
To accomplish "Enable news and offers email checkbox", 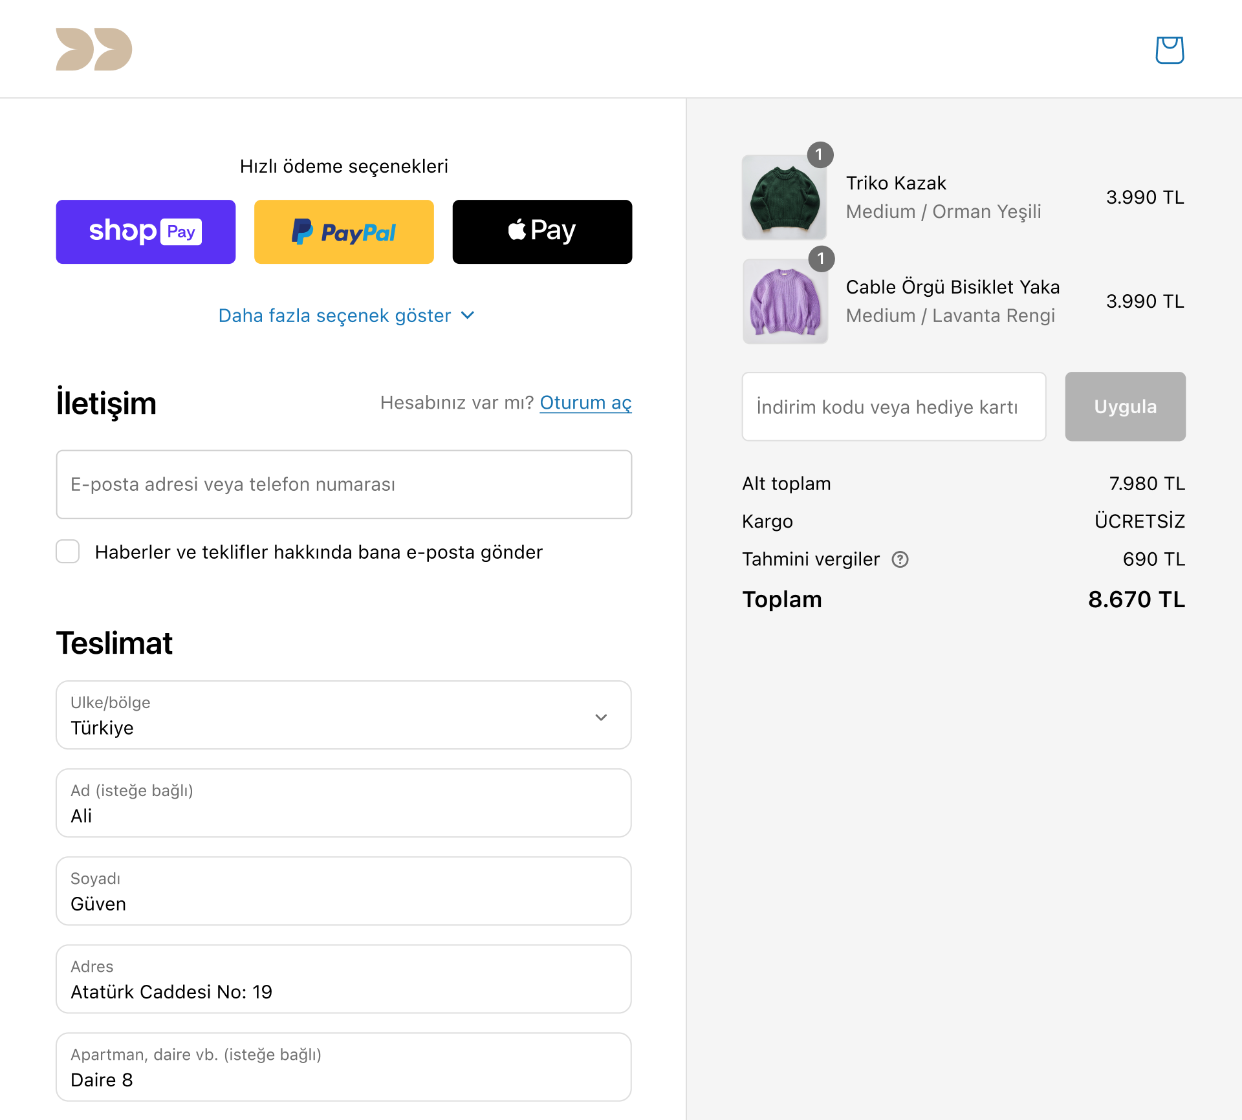I will (x=68, y=552).
